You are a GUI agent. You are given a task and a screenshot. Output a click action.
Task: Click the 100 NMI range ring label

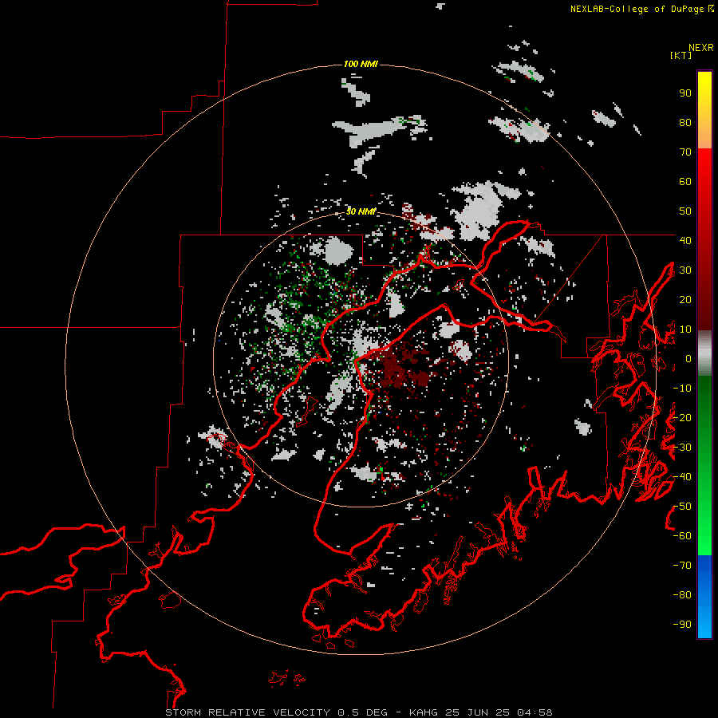click(361, 64)
